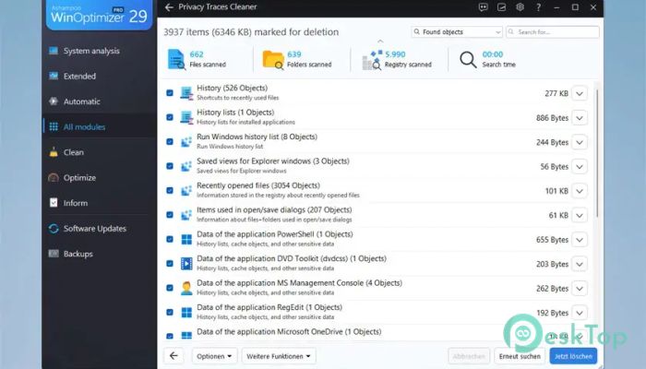This screenshot has height=369, width=646.
Task: Switch to All modules
Action: (x=99, y=127)
